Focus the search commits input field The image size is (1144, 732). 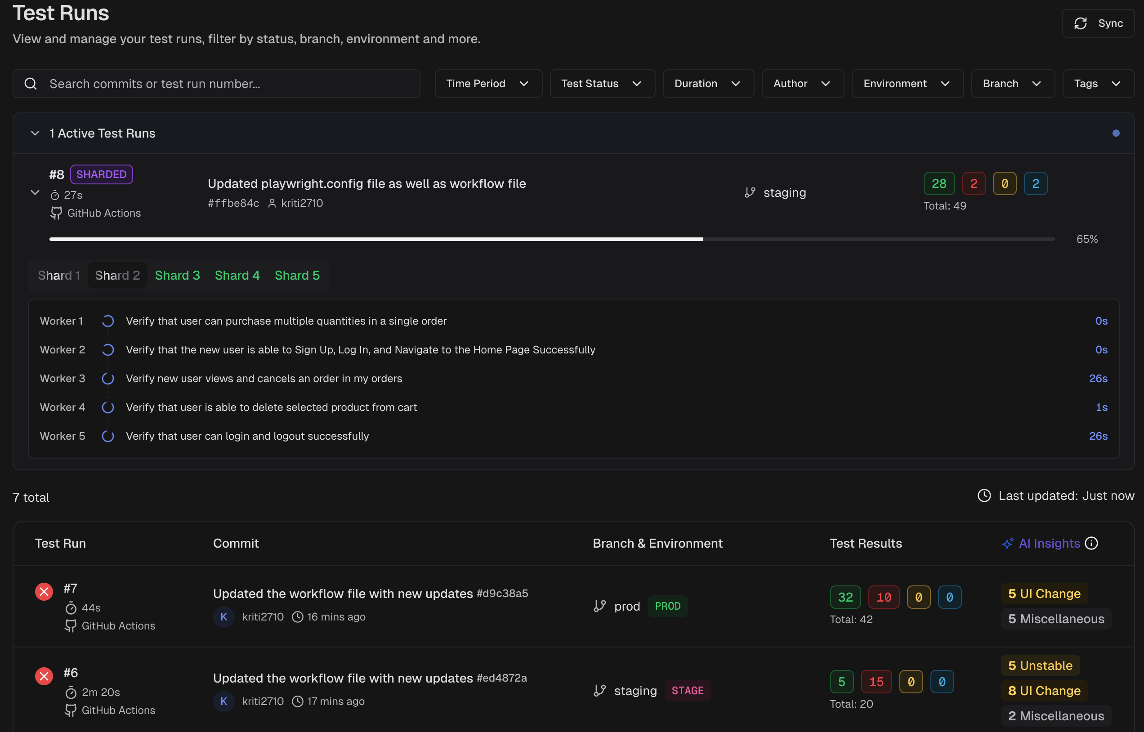pos(228,84)
